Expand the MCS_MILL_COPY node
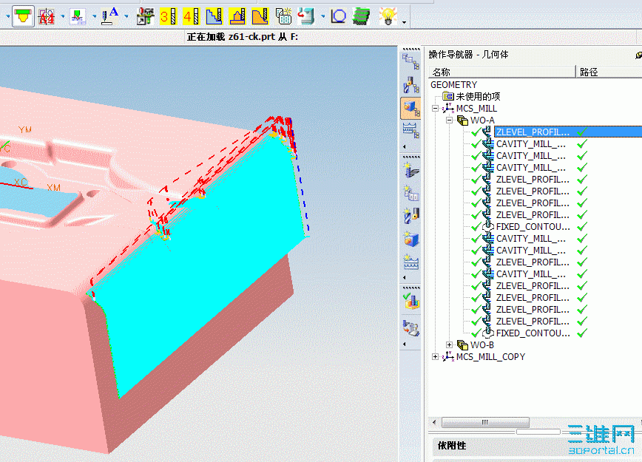The image size is (642, 462). pyautogui.click(x=435, y=357)
